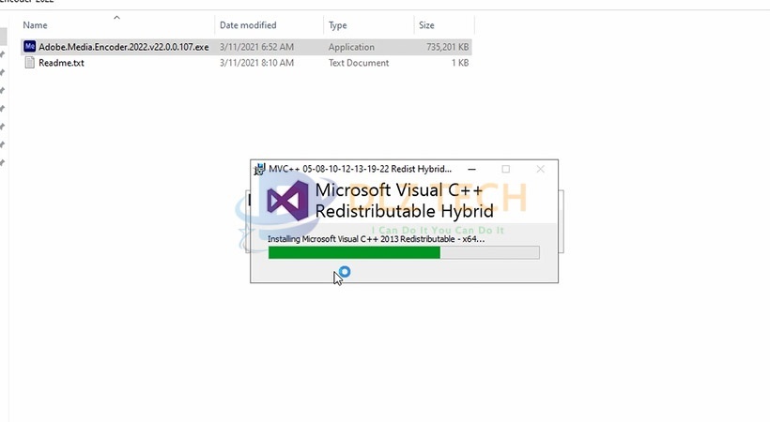
Task: Click the greyed-out maximize box on installer dialog
Action: (506, 169)
